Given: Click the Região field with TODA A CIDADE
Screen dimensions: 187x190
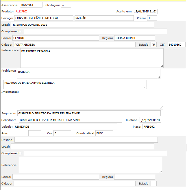Looking at the screenshot, I should (x=134, y=38).
